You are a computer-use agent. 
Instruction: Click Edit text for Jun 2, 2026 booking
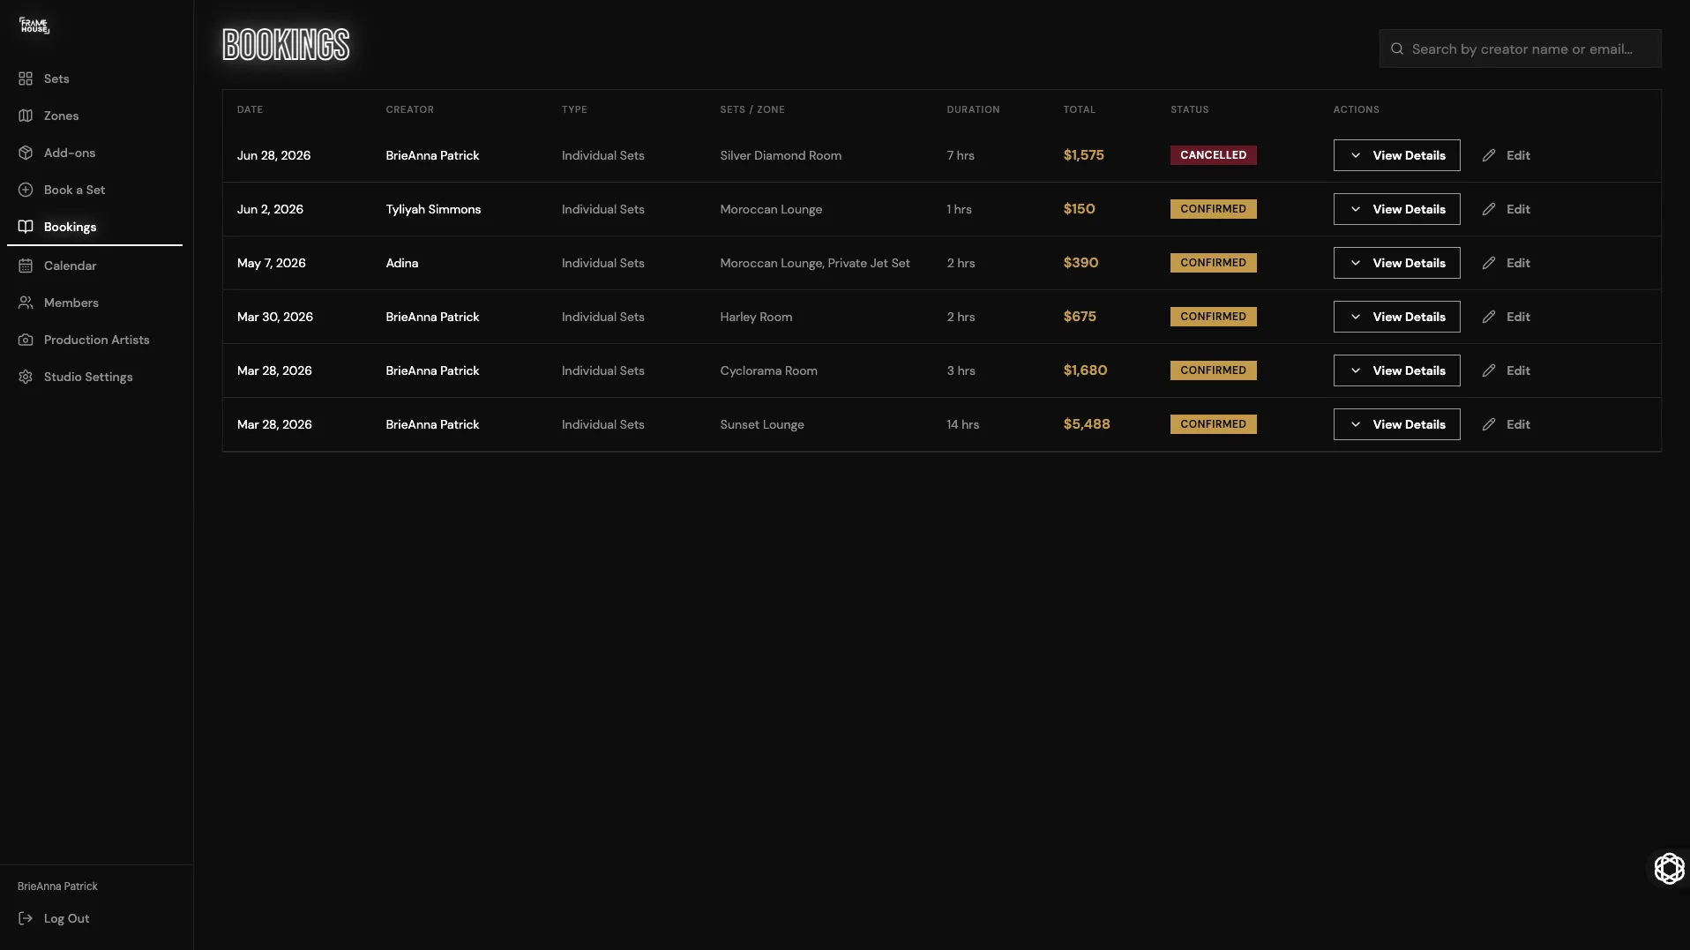point(1518,209)
